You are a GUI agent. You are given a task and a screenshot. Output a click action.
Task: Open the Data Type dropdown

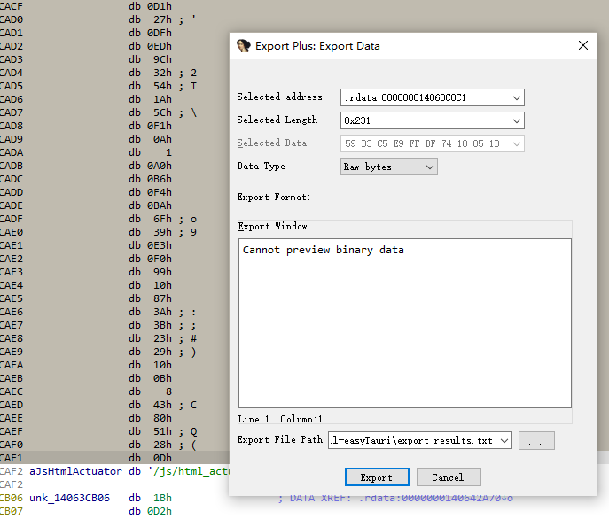click(x=429, y=167)
